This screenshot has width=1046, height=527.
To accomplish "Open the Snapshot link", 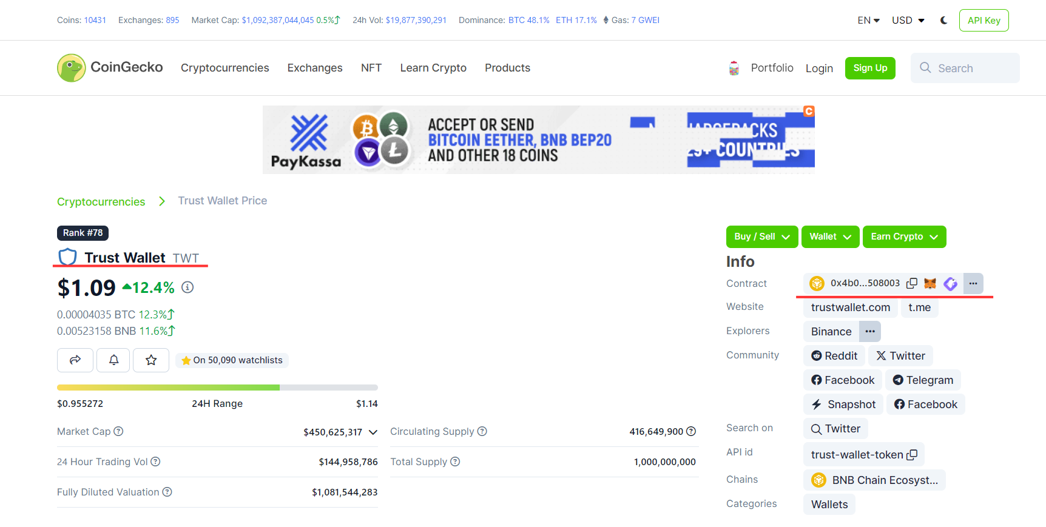I will (843, 404).
